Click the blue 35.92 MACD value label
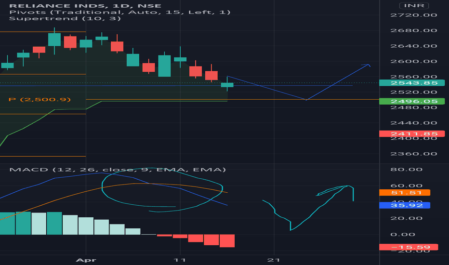The width and height of the screenshot is (449, 265). coord(405,205)
